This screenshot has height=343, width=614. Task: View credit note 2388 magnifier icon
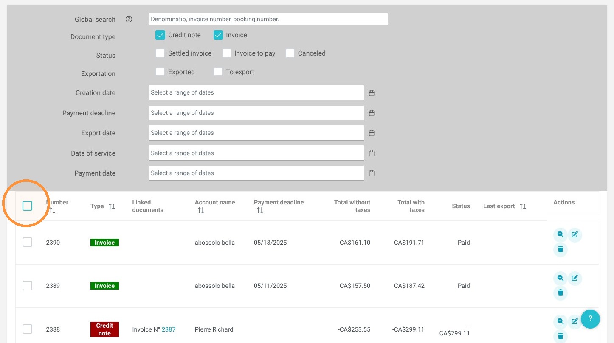[x=560, y=321]
